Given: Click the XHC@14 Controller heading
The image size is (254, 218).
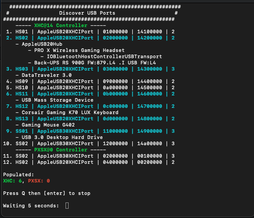Looking at the screenshot, I should [61, 25].
